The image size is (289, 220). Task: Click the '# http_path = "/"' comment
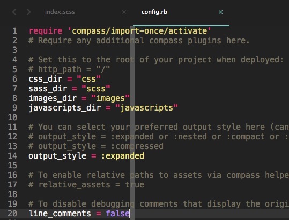click(69, 69)
